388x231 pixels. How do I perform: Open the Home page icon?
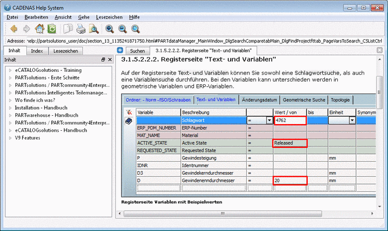(x=39, y=29)
